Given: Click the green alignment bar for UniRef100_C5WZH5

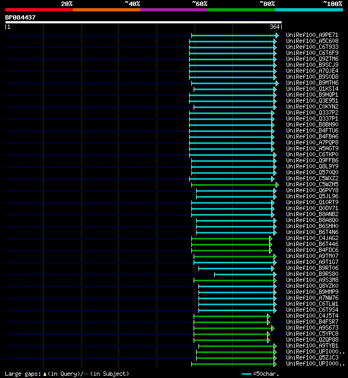Looking at the screenshot, I should click(x=234, y=185).
